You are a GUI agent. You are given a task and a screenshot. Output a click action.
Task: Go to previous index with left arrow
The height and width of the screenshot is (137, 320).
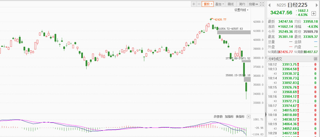269,5
